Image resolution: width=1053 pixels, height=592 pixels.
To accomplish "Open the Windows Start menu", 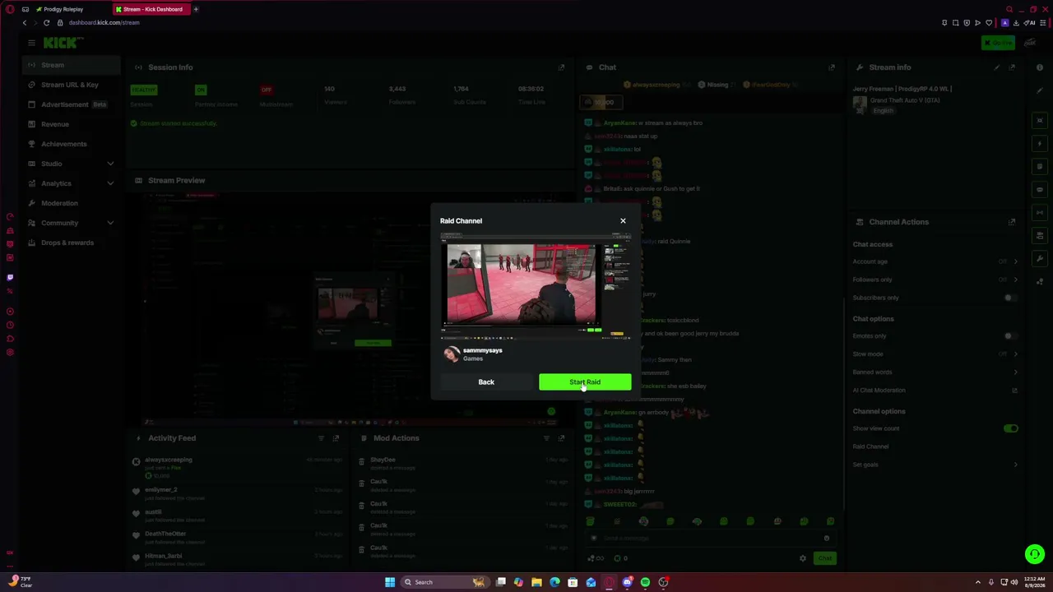I will pos(390,582).
